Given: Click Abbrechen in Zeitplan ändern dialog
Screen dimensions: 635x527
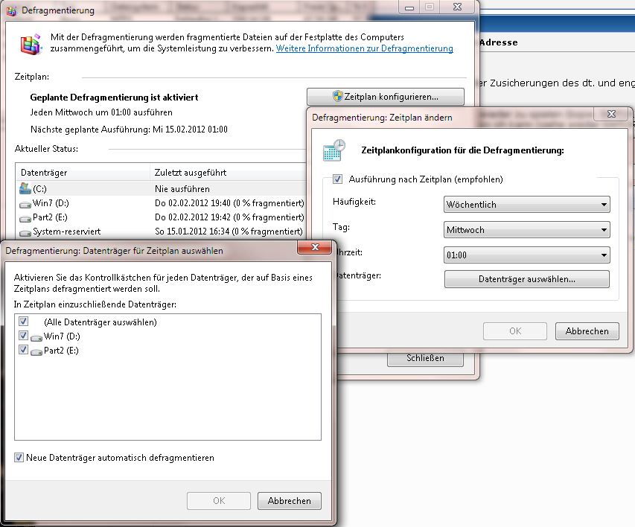Looking at the screenshot, I should coord(587,331).
